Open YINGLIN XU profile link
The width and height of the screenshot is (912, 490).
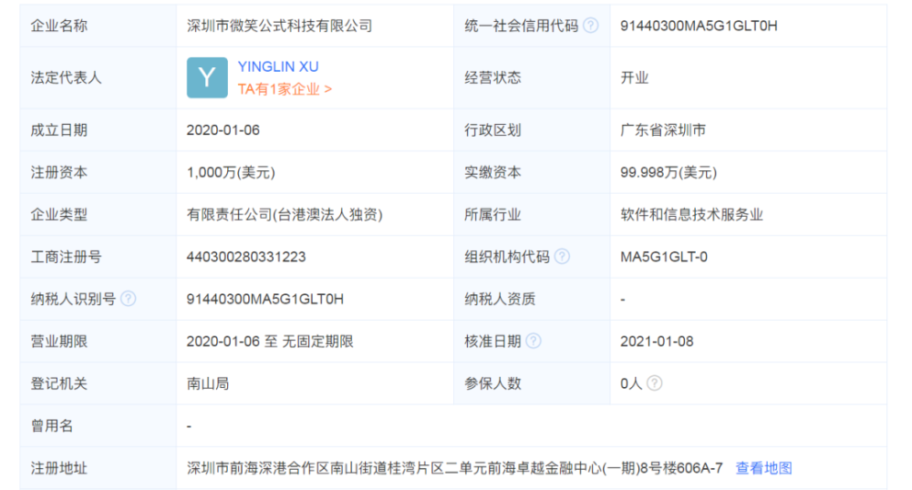point(278,66)
